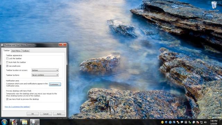
Task: Click the Apply button
Action: coord(59,114)
